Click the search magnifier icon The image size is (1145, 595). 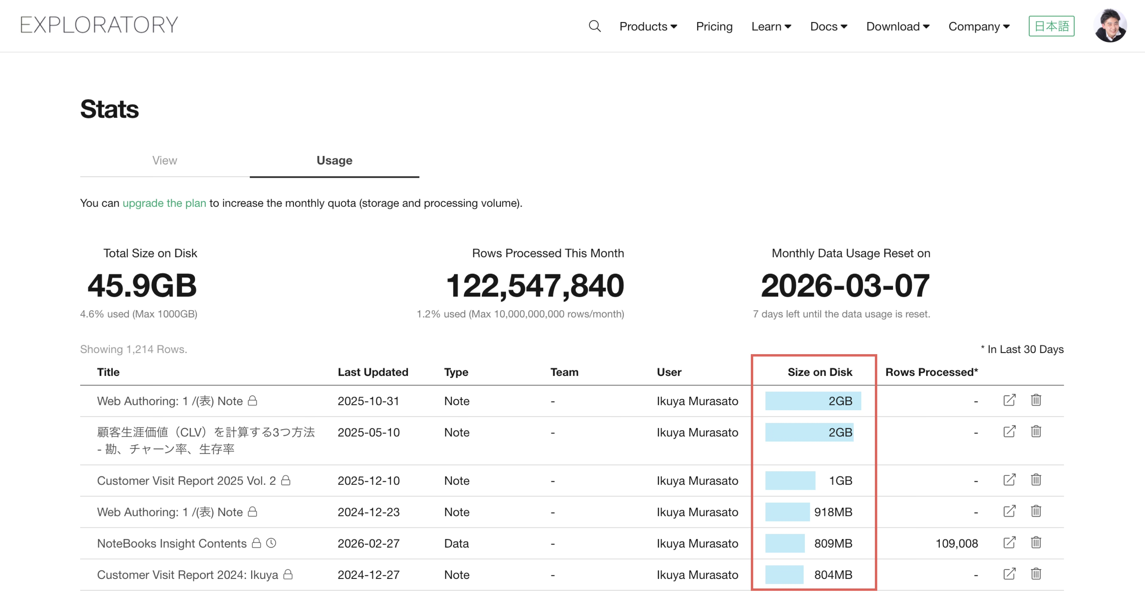click(x=594, y=26)
